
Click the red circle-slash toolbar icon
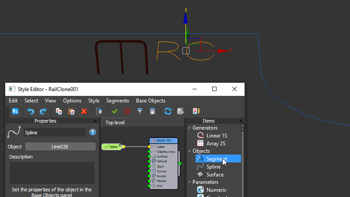coord(127,111)
